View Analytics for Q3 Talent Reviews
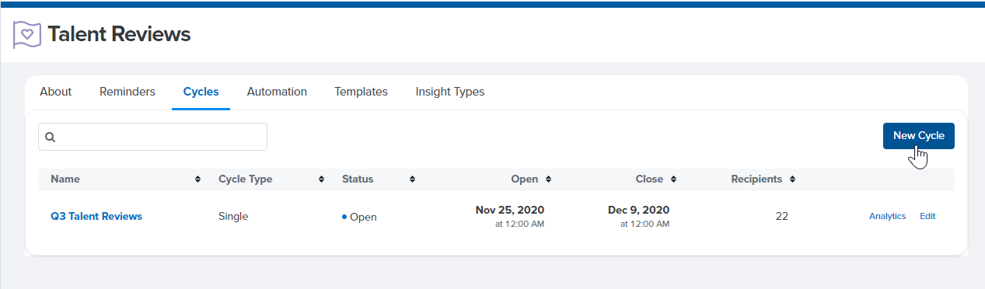The height and width of the screenshot is (289, 985). 887,217
